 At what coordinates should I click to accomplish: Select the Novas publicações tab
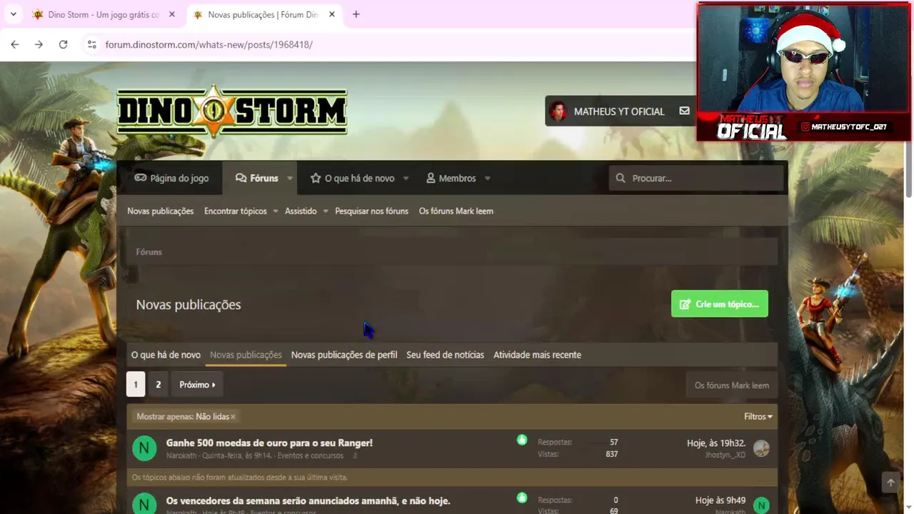coord(246,355)
